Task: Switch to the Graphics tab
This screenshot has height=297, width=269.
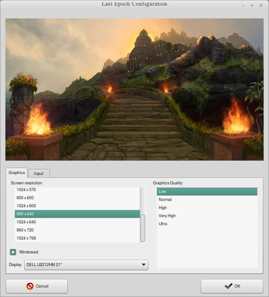Action: click(x=17, y=173)
